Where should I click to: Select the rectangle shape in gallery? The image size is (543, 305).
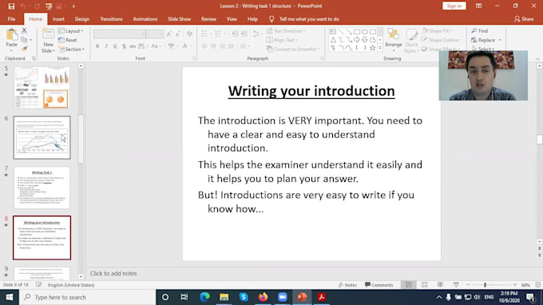click(357, 31)
